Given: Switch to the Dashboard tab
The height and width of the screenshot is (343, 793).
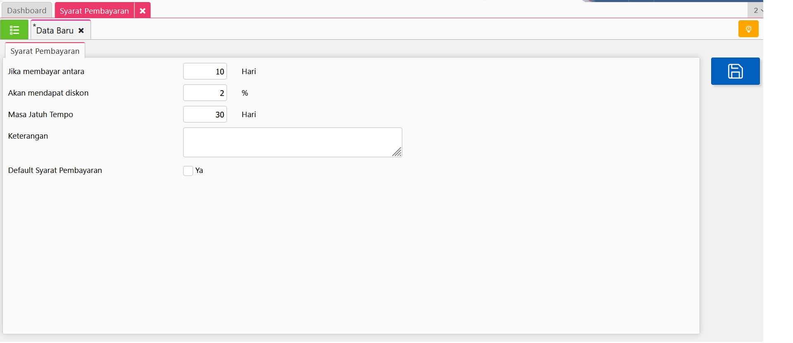Looking at the screenshot, I should pyautogui.click(x=26, y=11).
